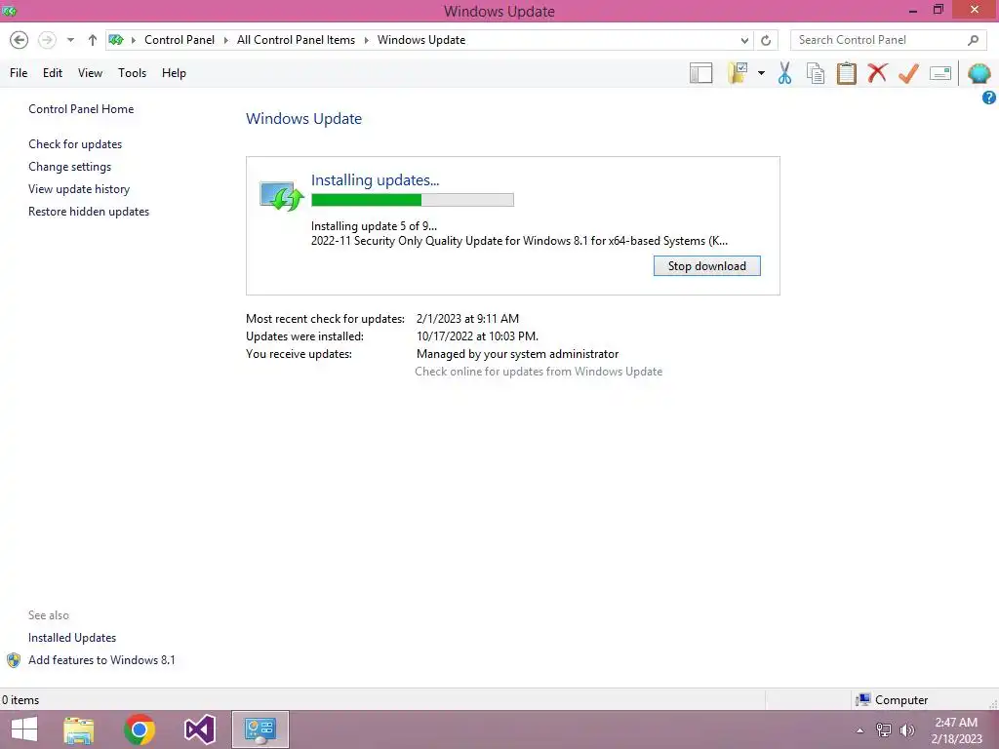Click the search magnifier icon

pyautogui.click(x=973, y=40)
